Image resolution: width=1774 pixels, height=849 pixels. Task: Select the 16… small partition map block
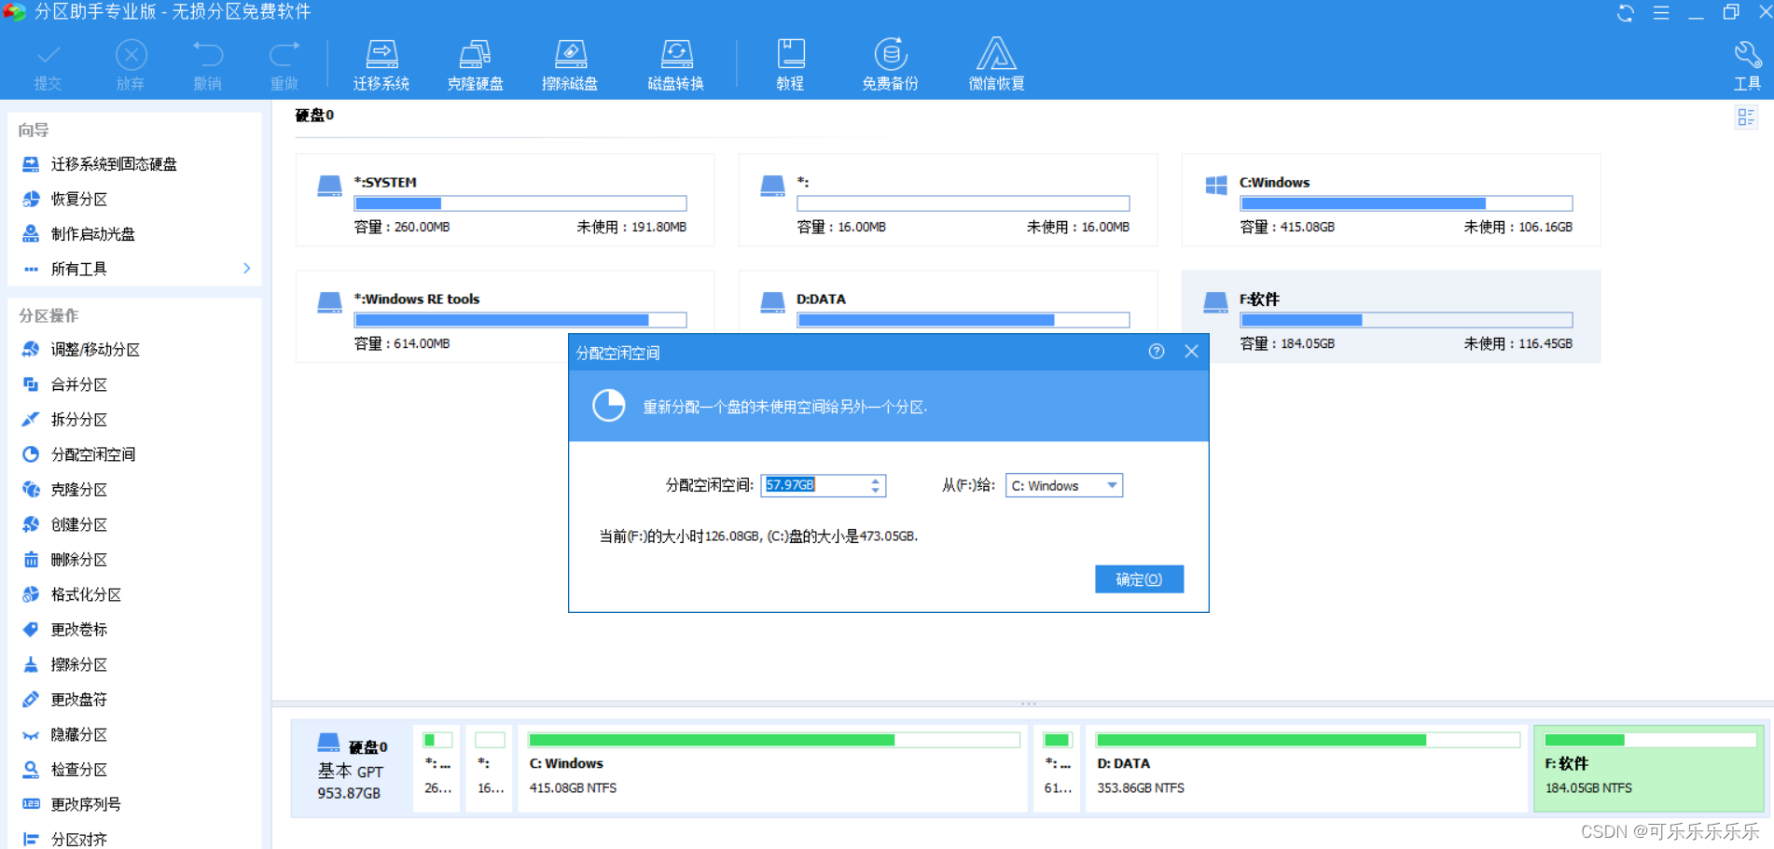490,768
